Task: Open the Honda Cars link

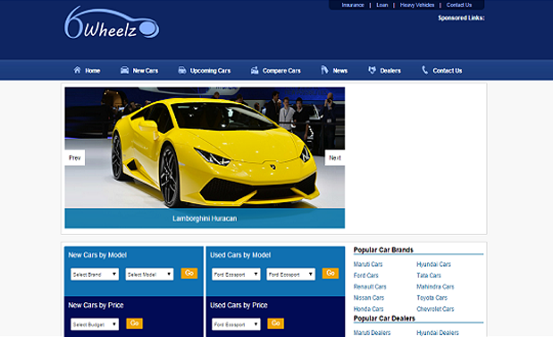Action: [x=368, y=309]
